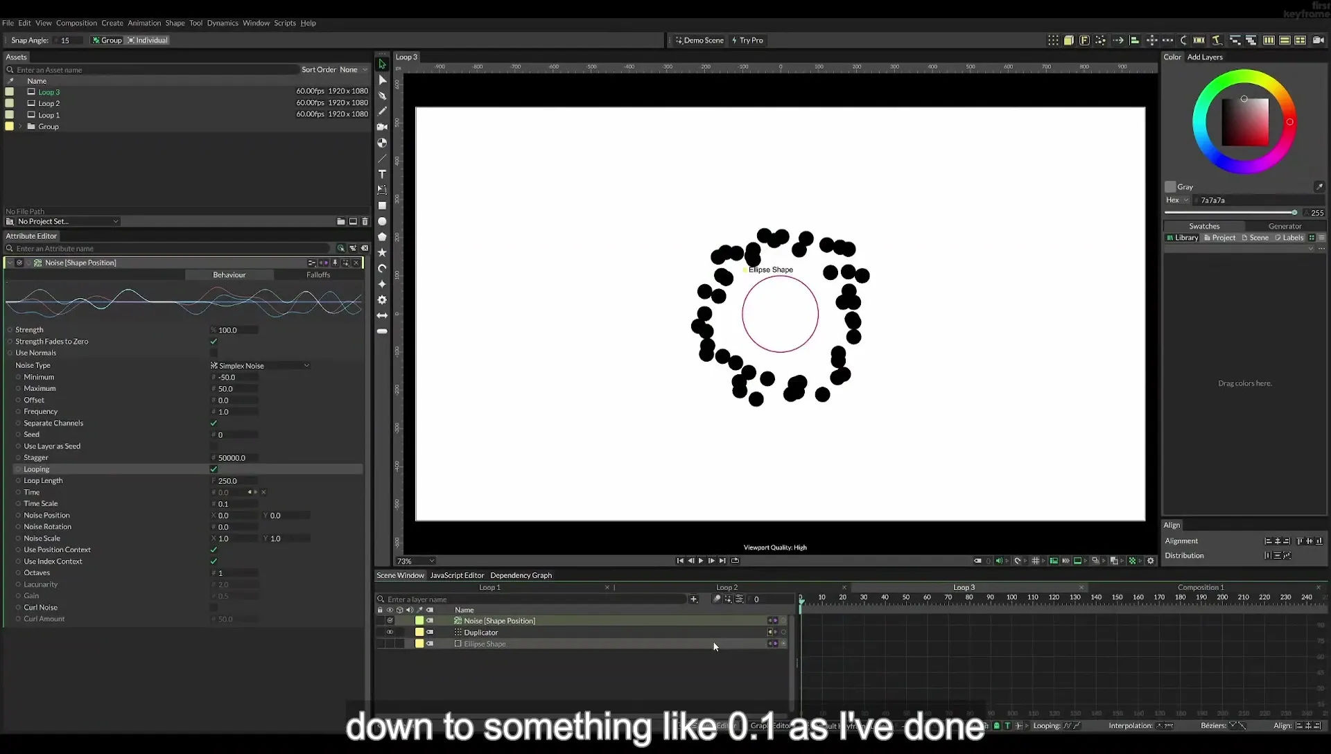Choose the Ellipse shape tool
The image size is (1331, 754).
pyautogui.click(x=382, y=221)
